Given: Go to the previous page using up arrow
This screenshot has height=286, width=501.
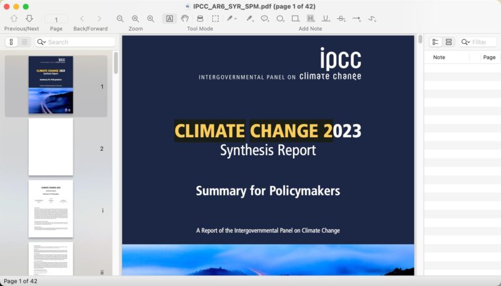Looking at the screenshot, I should pyautogui.click(x=14, y=19).
